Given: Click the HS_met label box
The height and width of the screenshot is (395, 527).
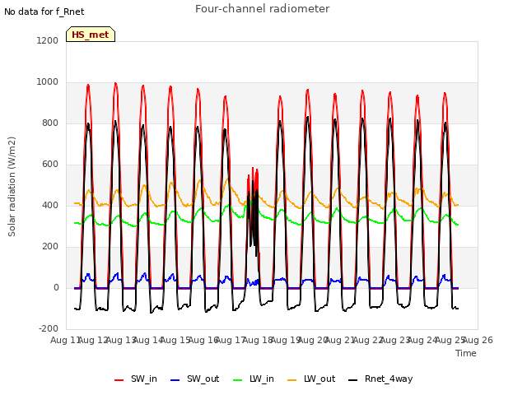Looking at the screenshot, I should click(91, 35).
